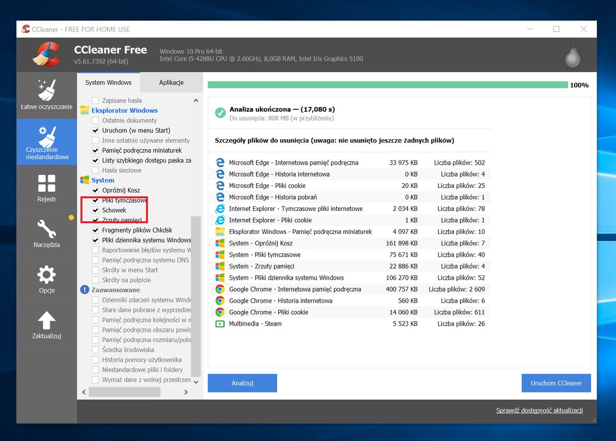The width and height of the screenshot is (616, 441).
Task: Click the green analysis progress bar
Action: [387, 85]
